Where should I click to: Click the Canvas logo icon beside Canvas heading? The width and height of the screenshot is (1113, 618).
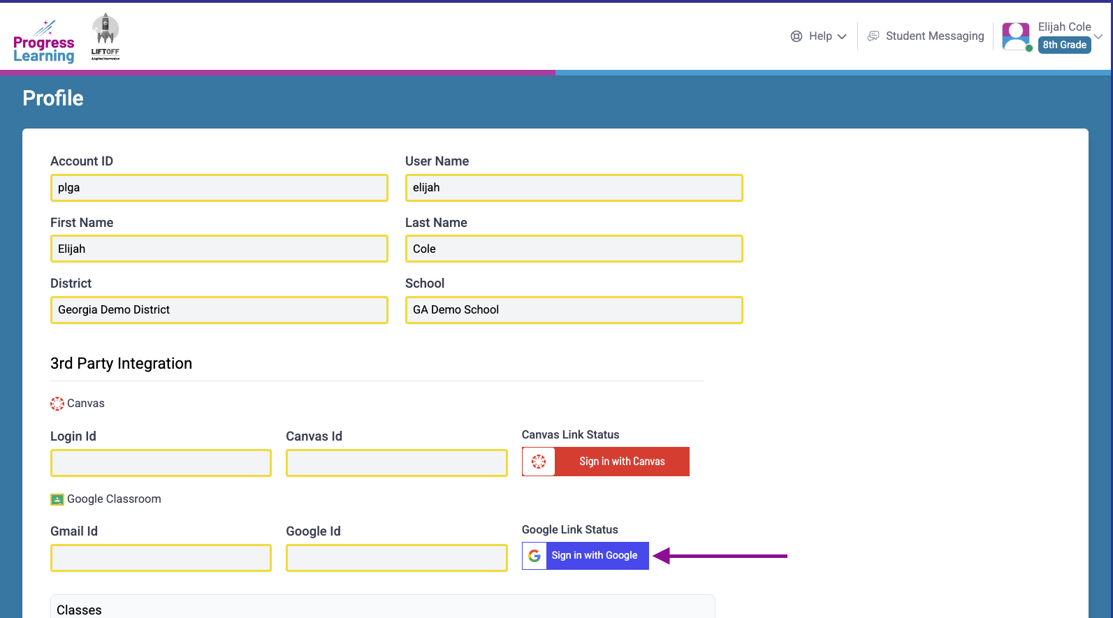[57, 404]
